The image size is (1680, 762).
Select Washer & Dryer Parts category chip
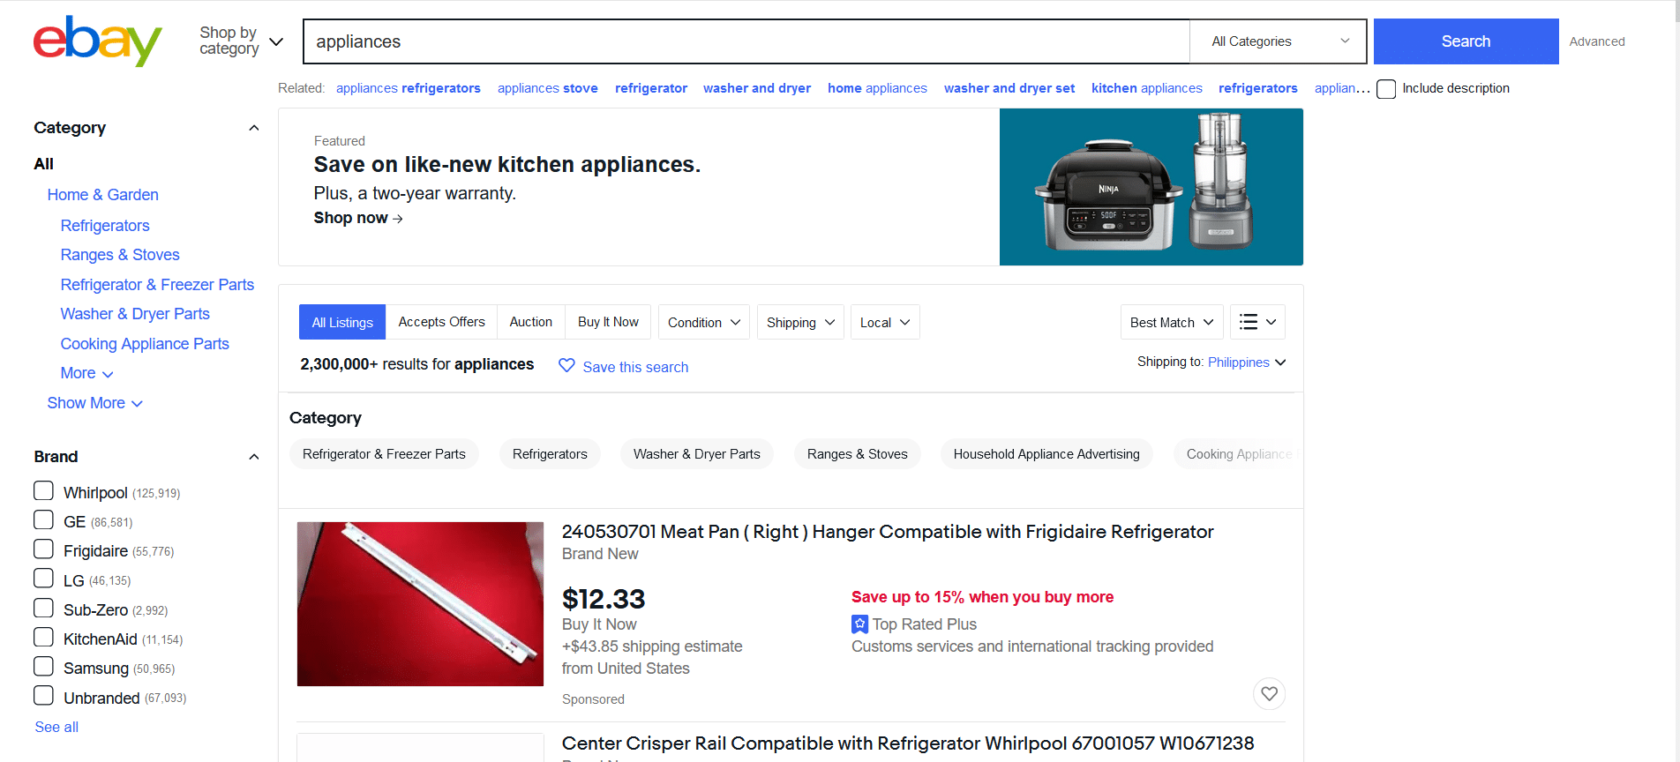(x=696, y=454)
